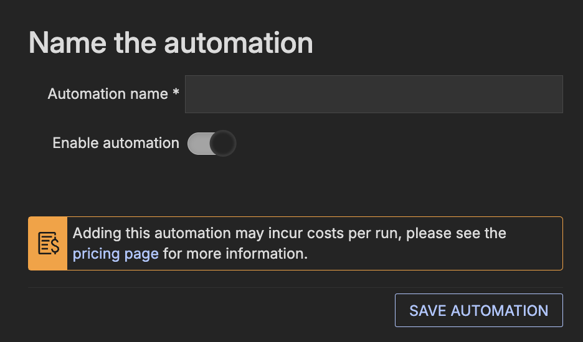This screenshot has height=342, width=583.
Task: Click the Automation name text field
Action: [374, 95]
